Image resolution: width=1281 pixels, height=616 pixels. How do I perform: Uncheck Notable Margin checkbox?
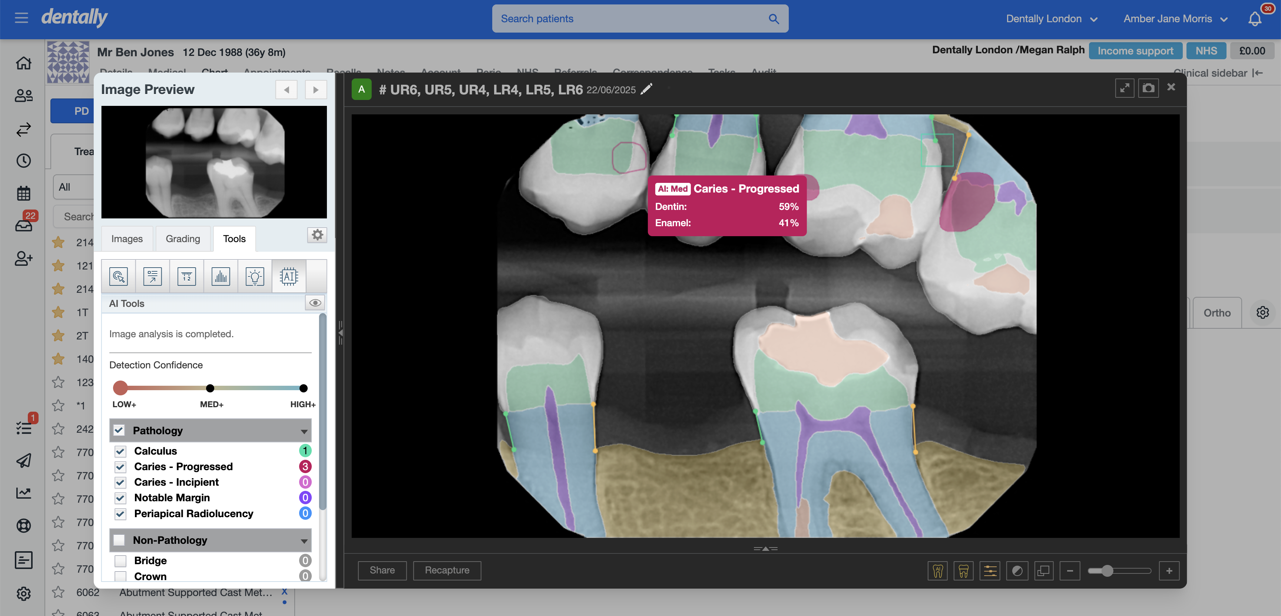pyautogui.click(x=120, y=498)
